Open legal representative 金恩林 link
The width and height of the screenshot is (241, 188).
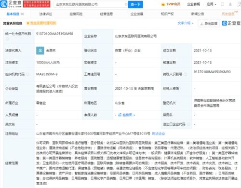point(51,51)
